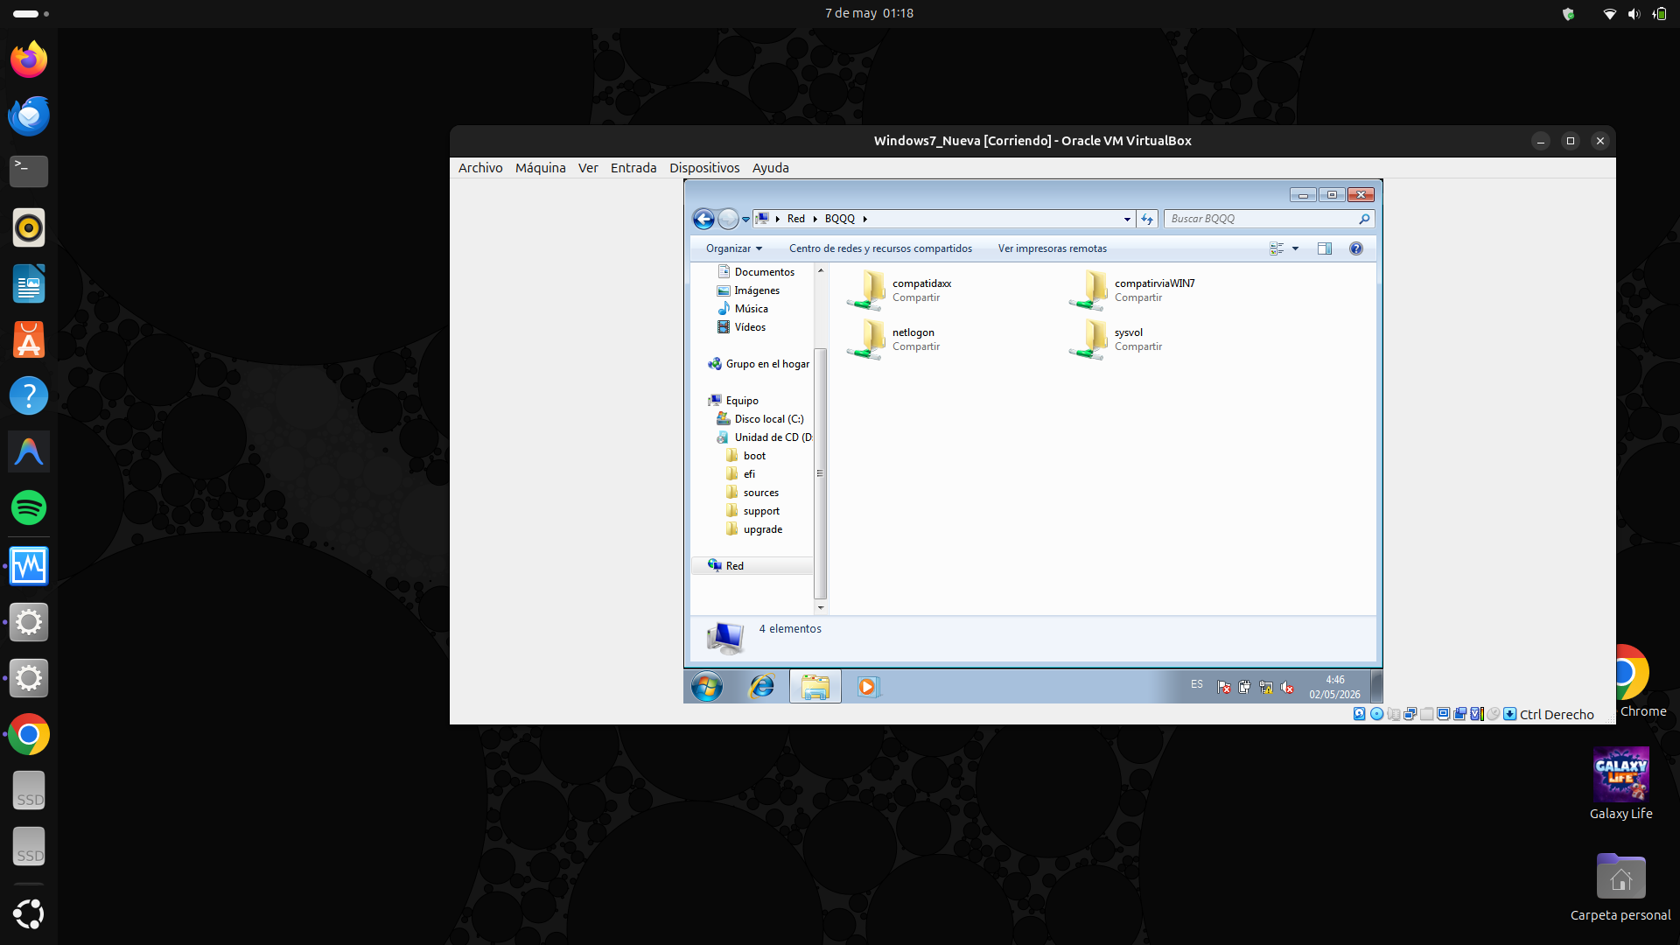This screenshot has width=1680, height=945.
Task: Click the Windows clock showing 4:46
Action: (x=1334, y=687)
